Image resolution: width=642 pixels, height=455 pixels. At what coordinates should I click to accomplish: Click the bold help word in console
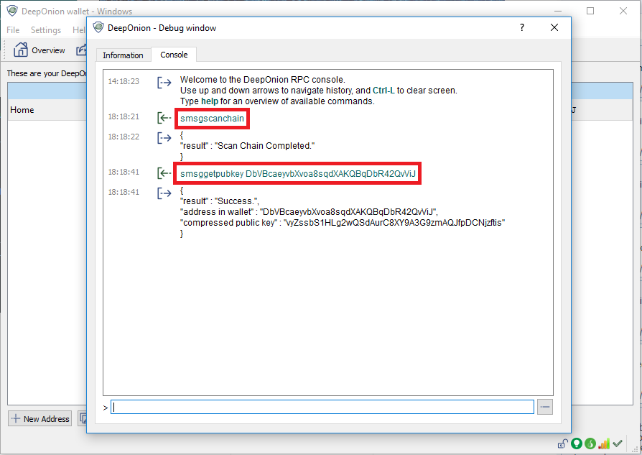[210, 101]
